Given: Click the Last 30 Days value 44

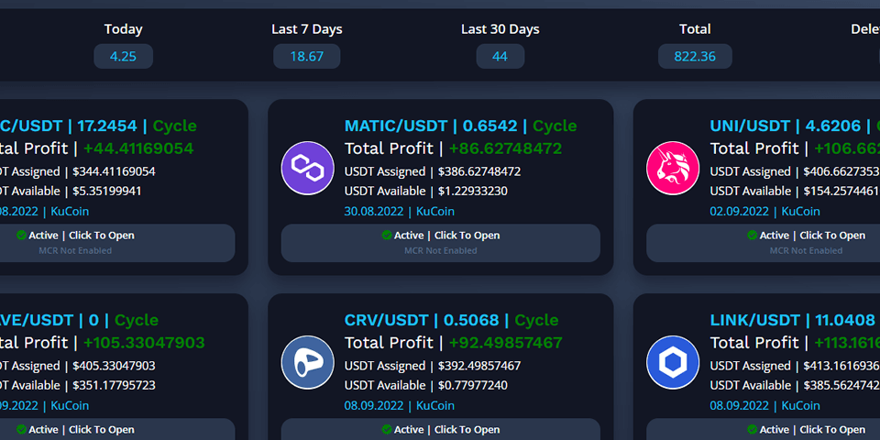Looking at the screenshot, I should (x=500, y=56).
